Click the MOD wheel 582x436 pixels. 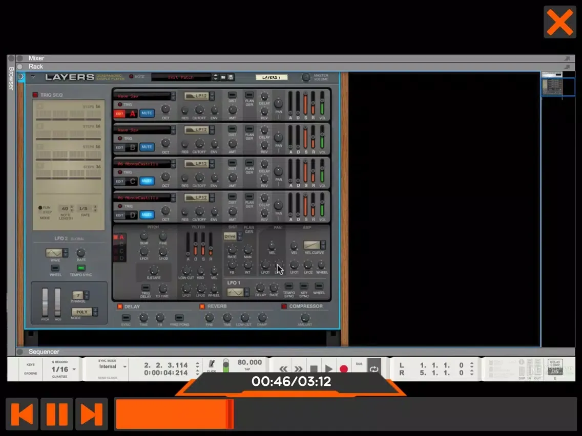58,302
